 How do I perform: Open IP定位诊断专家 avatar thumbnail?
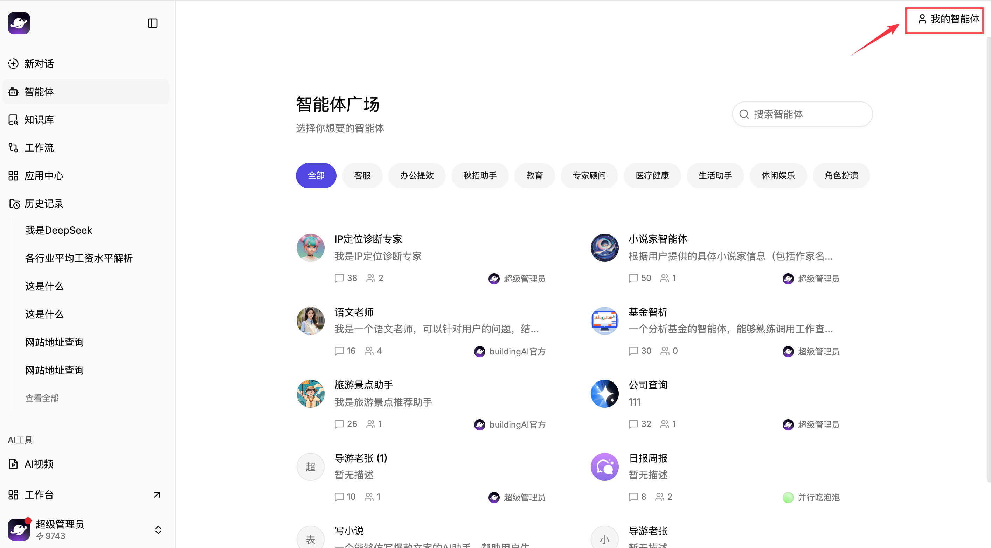(311, 248)
